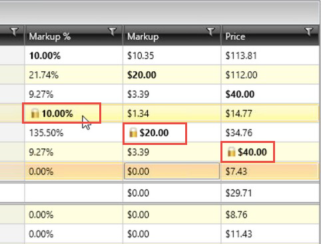Select the $113.81 price cell
The height and width of the screenshot is (244, 321).
point(270,55)
